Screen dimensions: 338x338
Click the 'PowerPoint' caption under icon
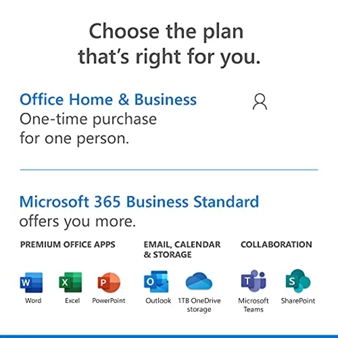(x=109, y=300)
